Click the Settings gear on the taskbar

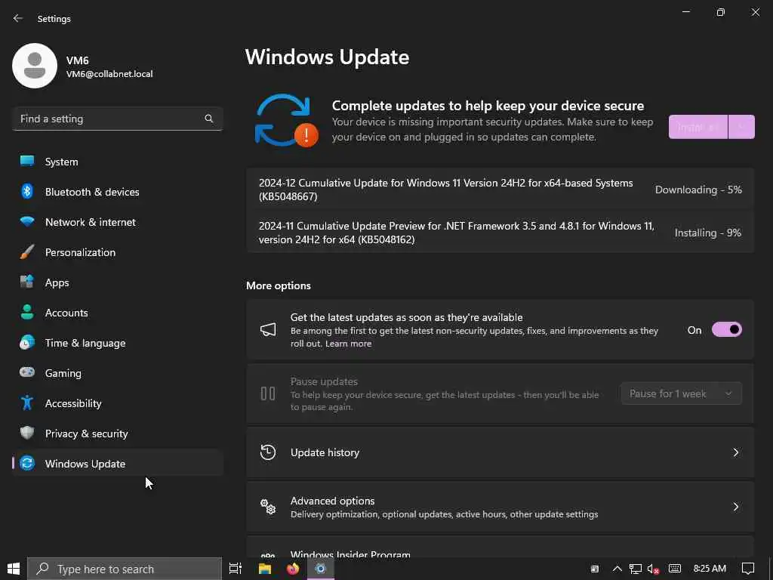[320, 569]
